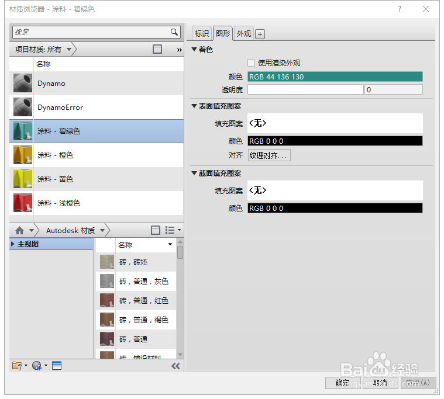This screenshot has height=399, width=444.
Task: Collapse the 着色 section
Action: [x=194, y=49]
